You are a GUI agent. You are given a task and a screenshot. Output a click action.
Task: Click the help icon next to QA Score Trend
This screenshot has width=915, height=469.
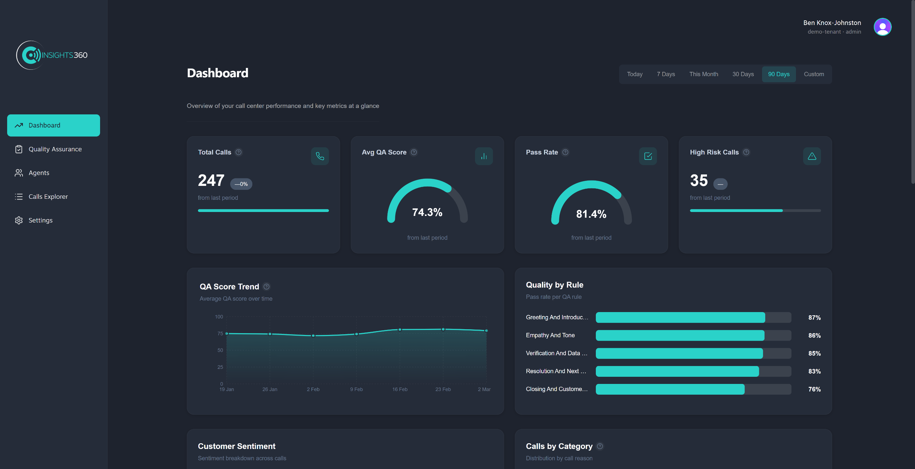tap(266, 287)
